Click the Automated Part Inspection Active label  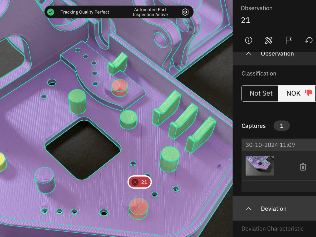tap(150, 12)
